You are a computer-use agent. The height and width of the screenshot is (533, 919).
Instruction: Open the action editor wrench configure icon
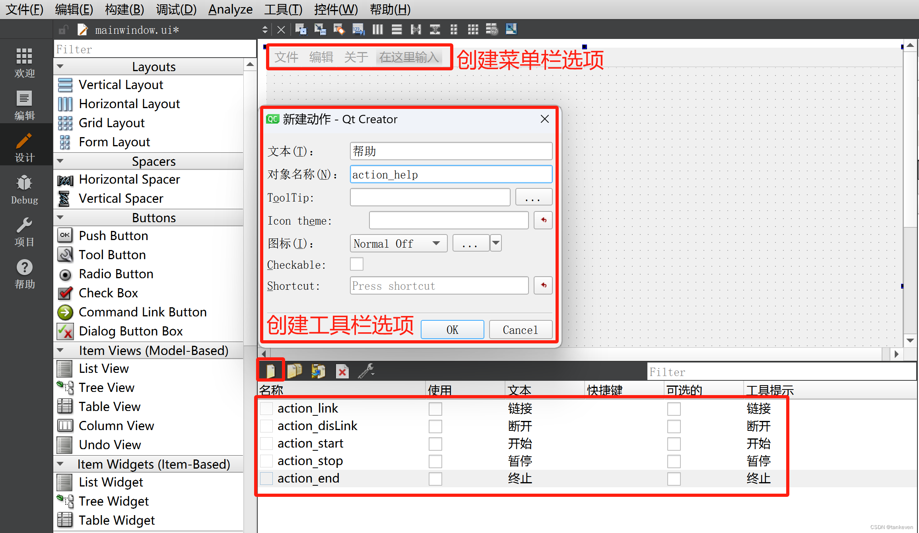pyautogui.click(x=366, y=371)
